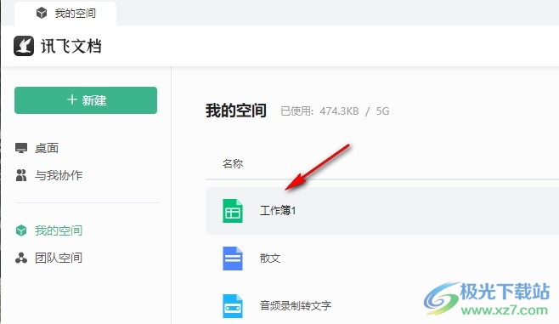
Task: Click the 已使用 474.3KB / 5G storage text
Action: click(335, 111)
